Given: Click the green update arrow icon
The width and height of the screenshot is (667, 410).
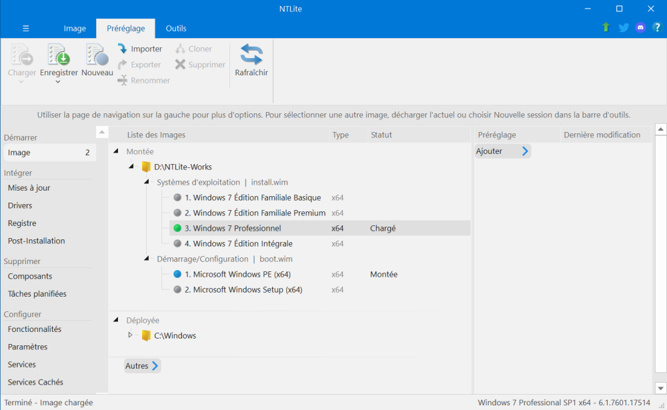Looking at the screenshot, I should [x=606, y=28].
